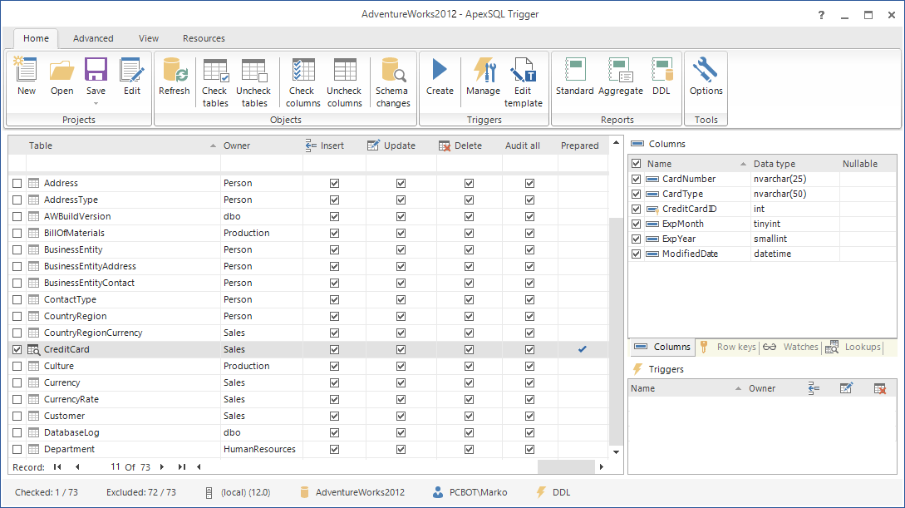This screenshot has width=905, height=508.
Task: Click the Refresh icon
Action: (174, 79)
